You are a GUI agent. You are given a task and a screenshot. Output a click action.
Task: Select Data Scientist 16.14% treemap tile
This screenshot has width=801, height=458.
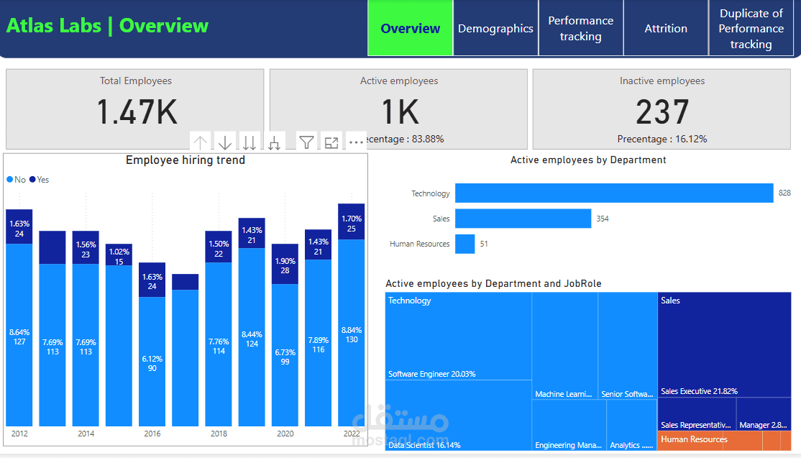458,416
